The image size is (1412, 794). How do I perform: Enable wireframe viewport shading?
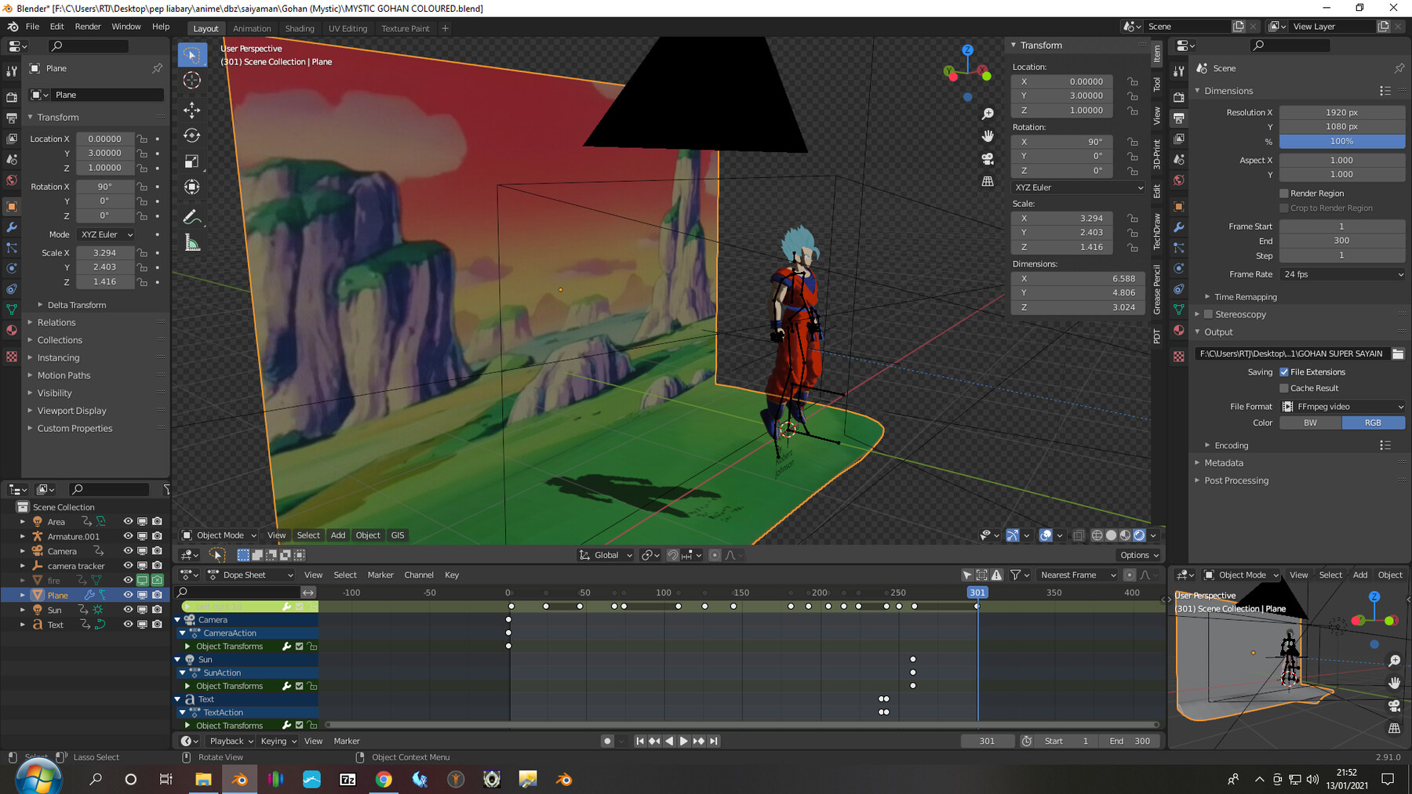1097,535
